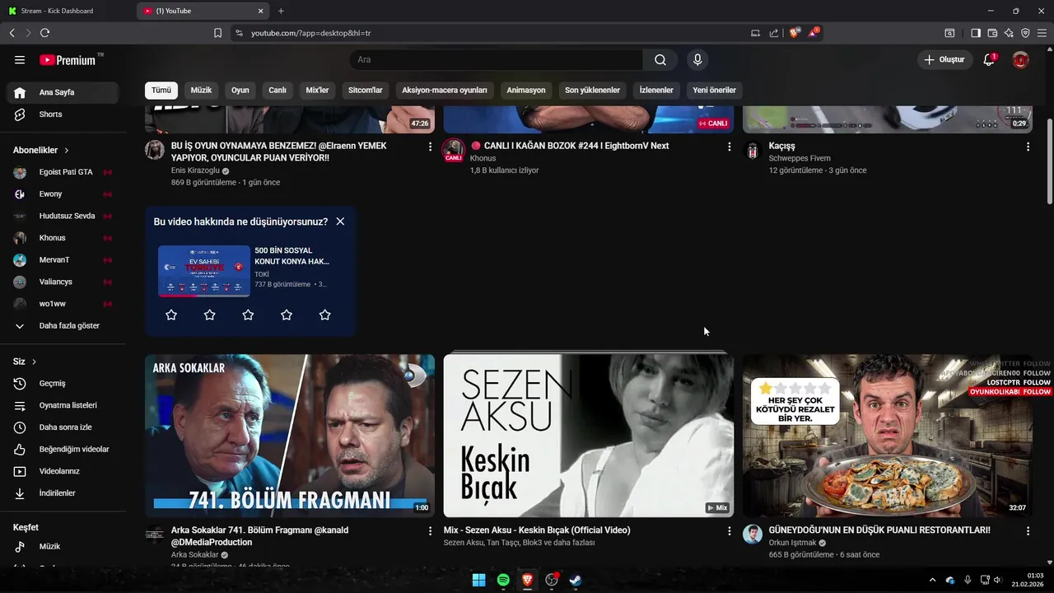
Task: Click the page vertical scrollbar
Action: tap(1049, 161)
